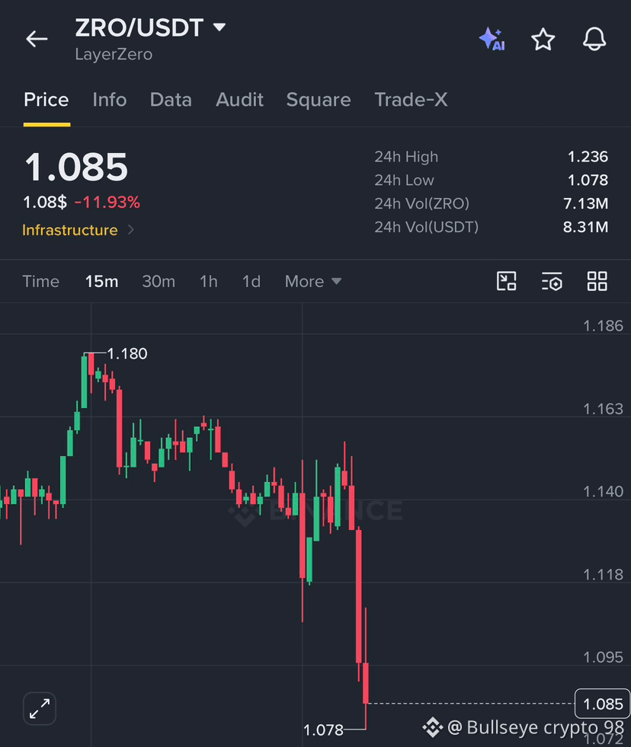
Task: Switch to the Price tab
Action: pos(46,100)
